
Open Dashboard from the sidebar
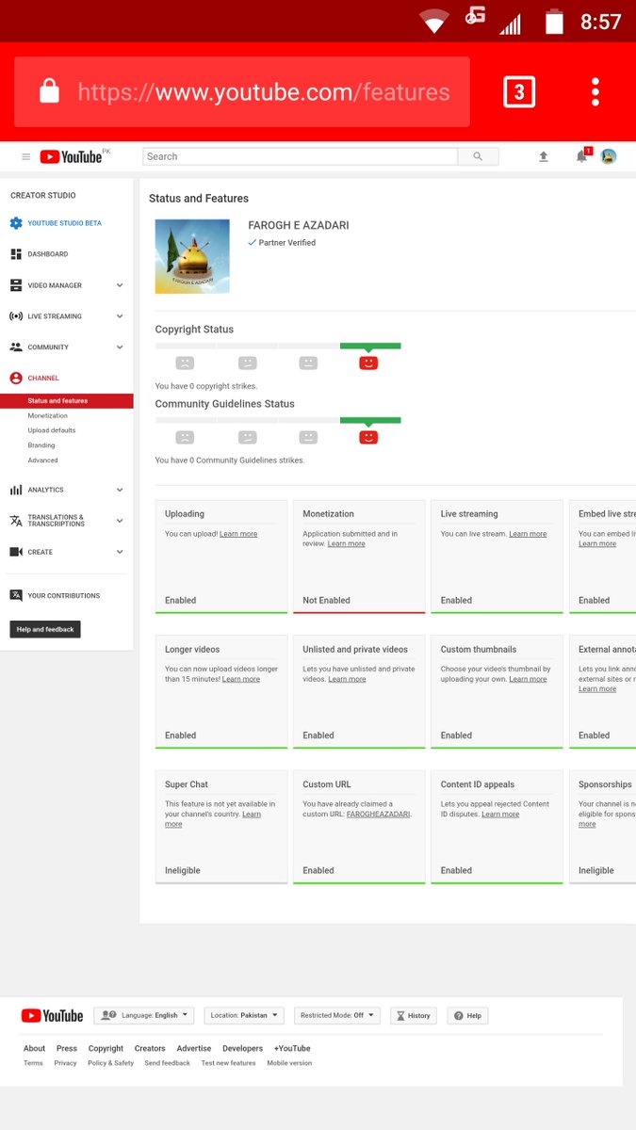pos(47,254)
